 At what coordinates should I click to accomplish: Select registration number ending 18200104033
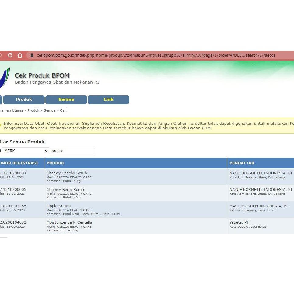(13, 222)
